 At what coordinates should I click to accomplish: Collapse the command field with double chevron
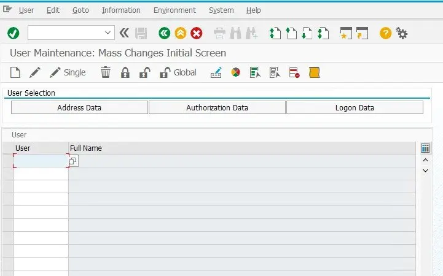(x=124, y=33)
